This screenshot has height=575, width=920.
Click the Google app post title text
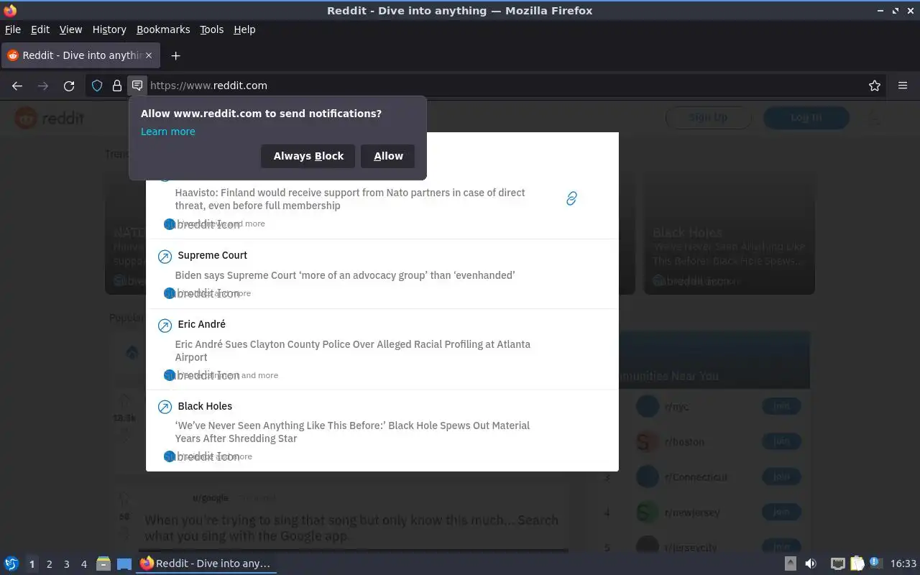pyautogui.click(x=351, y=528)
